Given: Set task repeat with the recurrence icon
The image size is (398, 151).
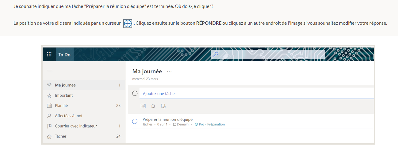Looking at the screenshot, I should point(163,106).
